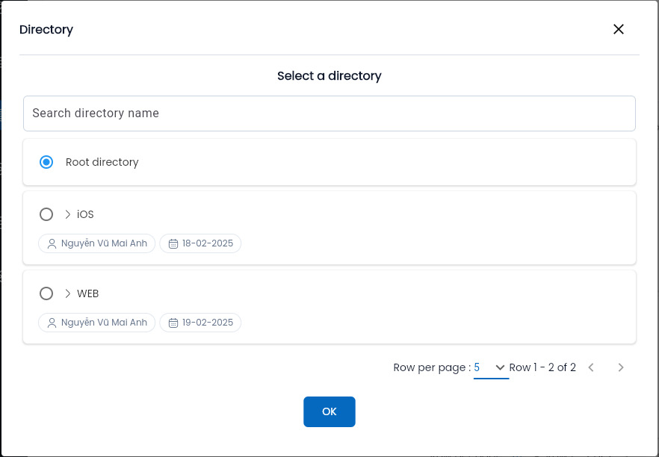The height and width of the screenshot is (457, 659).
Task: Click the calendar icon beside 18-02-2025
Action: [173, 243]
